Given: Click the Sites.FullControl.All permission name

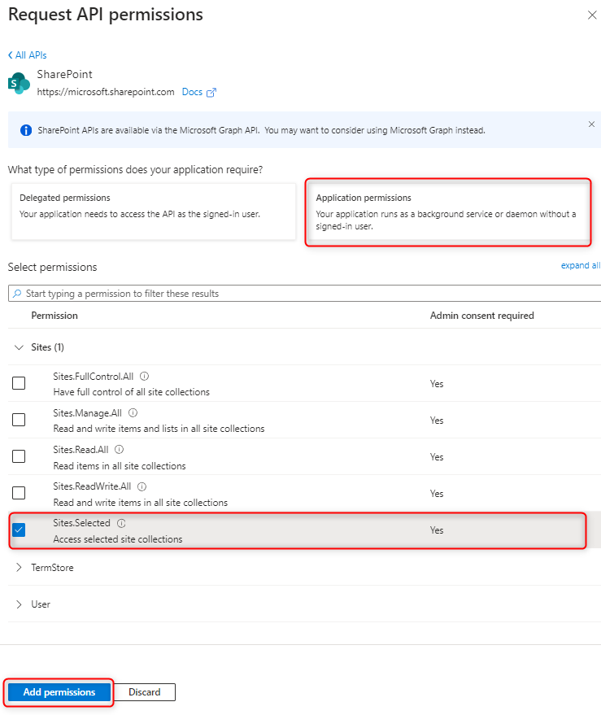Looking at the screenshot, I should pos(93,376).
